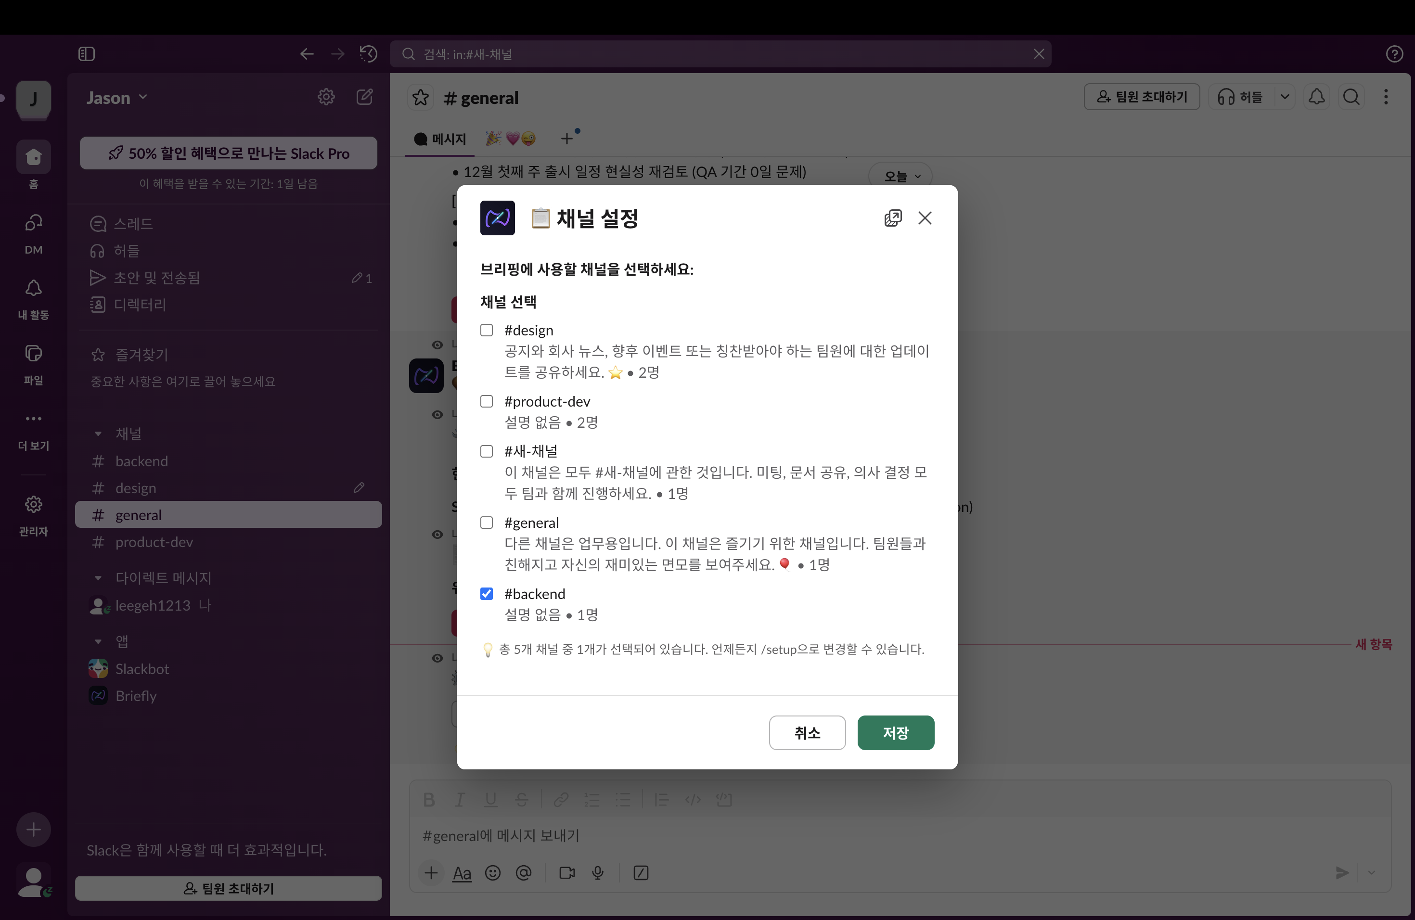
Task: Toggle the left sidebar panel icon
Action: tap(86, 54)
